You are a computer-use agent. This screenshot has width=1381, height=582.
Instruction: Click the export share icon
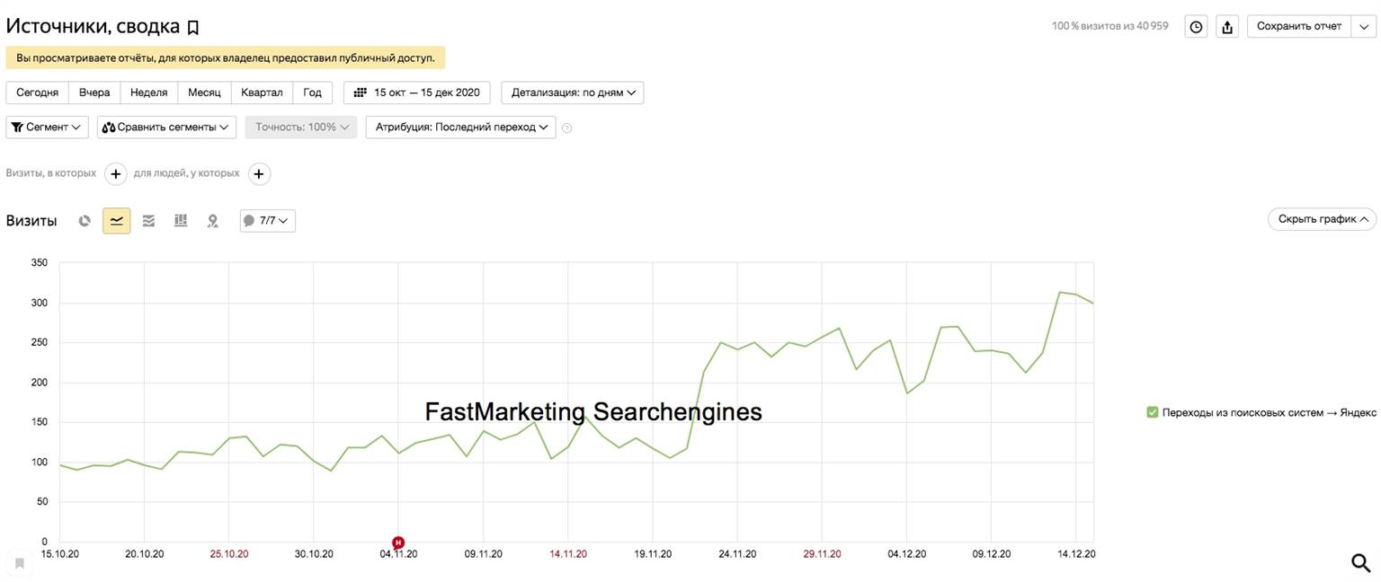(x=1227, y=27)
